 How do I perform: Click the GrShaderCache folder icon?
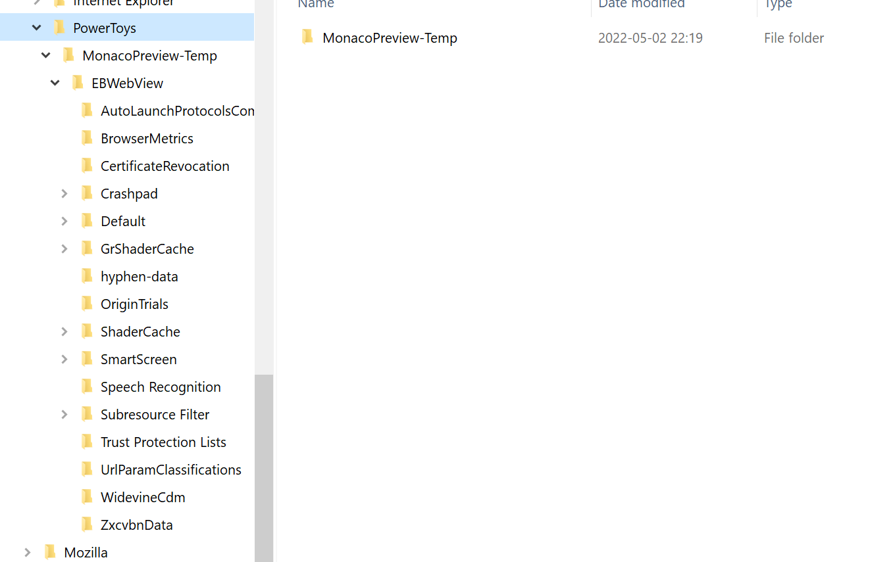(x=87, y=248)
